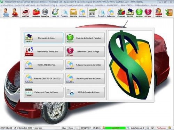Open the Finanças toolbar icon
This screenshot has width=174, height=130.
[x=121, y=13]
